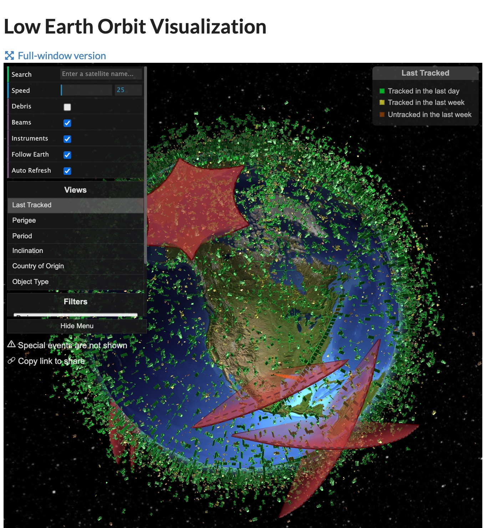The width and height of the screenshot is (483, 528).
Task: Click the Speed value box showing 25
Action: 128,90
